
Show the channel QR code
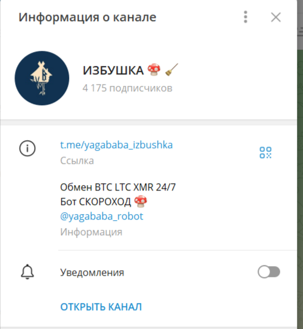pyautogui.click(x=265, y=152)
